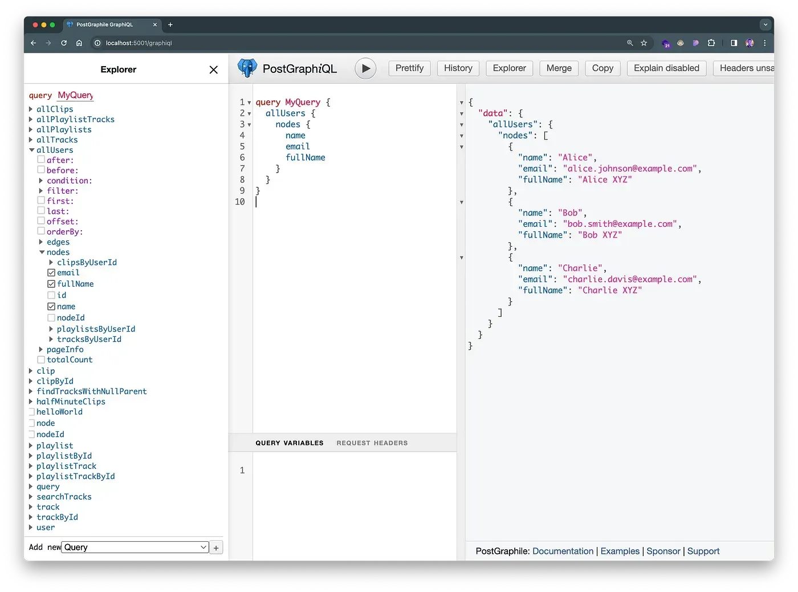Open the PostGraphile Documentation link

563,552
